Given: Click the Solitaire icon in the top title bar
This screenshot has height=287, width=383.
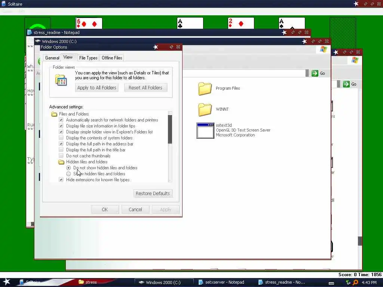Looking at the screenshot, I should 4,4.
